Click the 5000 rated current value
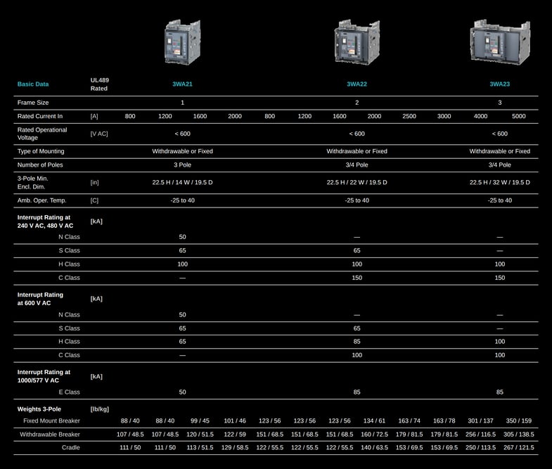 518,116
